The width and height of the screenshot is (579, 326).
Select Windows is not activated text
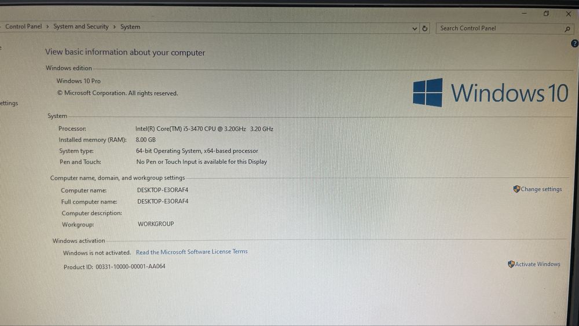click(x=97, y=253)
